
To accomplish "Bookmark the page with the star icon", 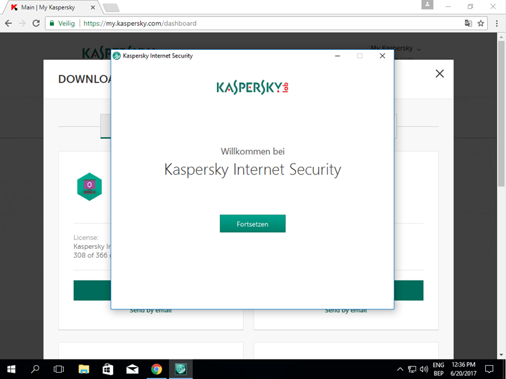I will (481, 23).
